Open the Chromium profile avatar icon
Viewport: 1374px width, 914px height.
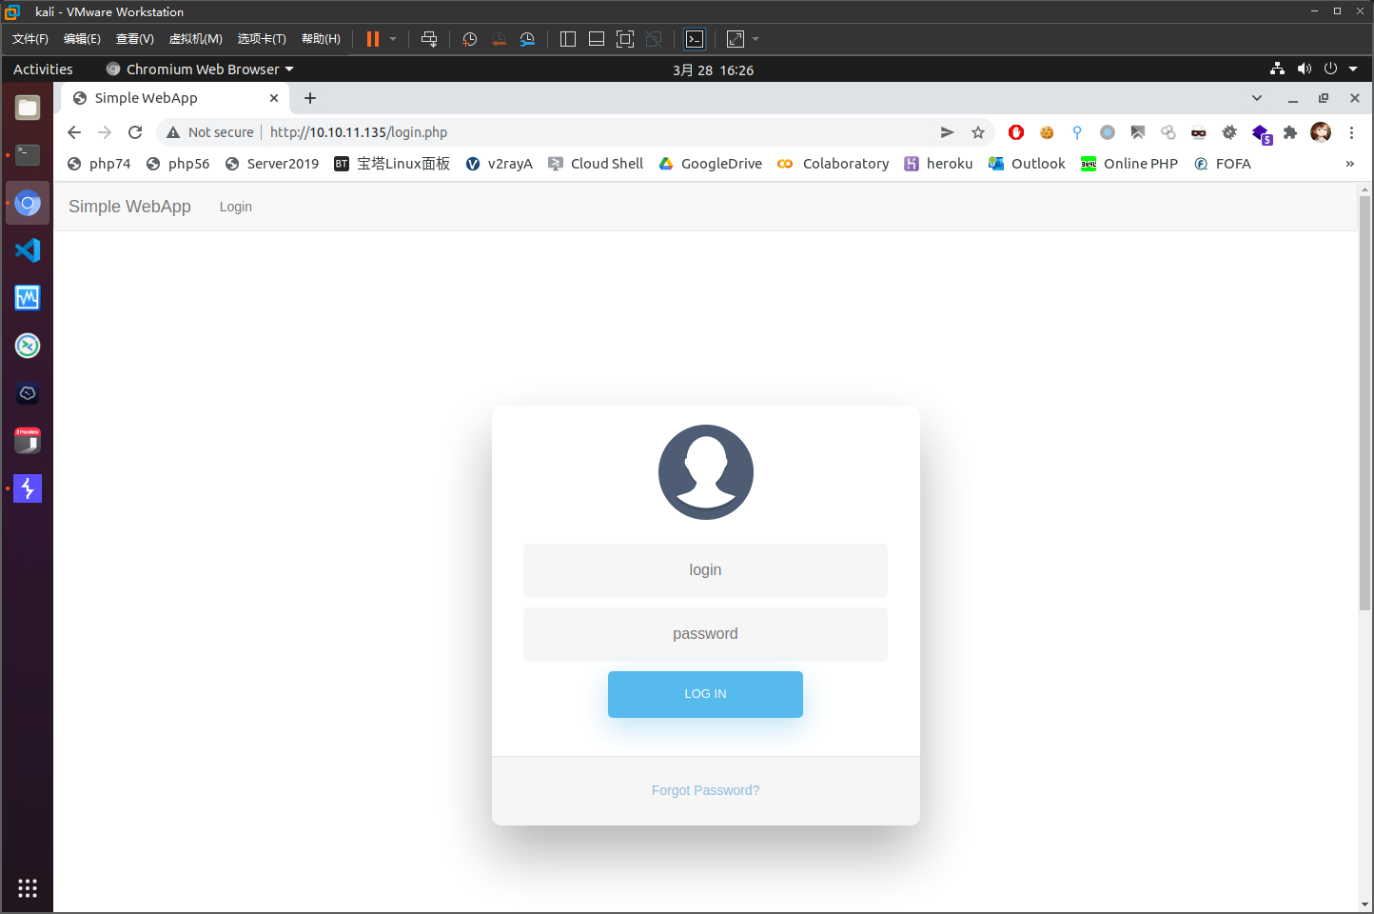1321,132
